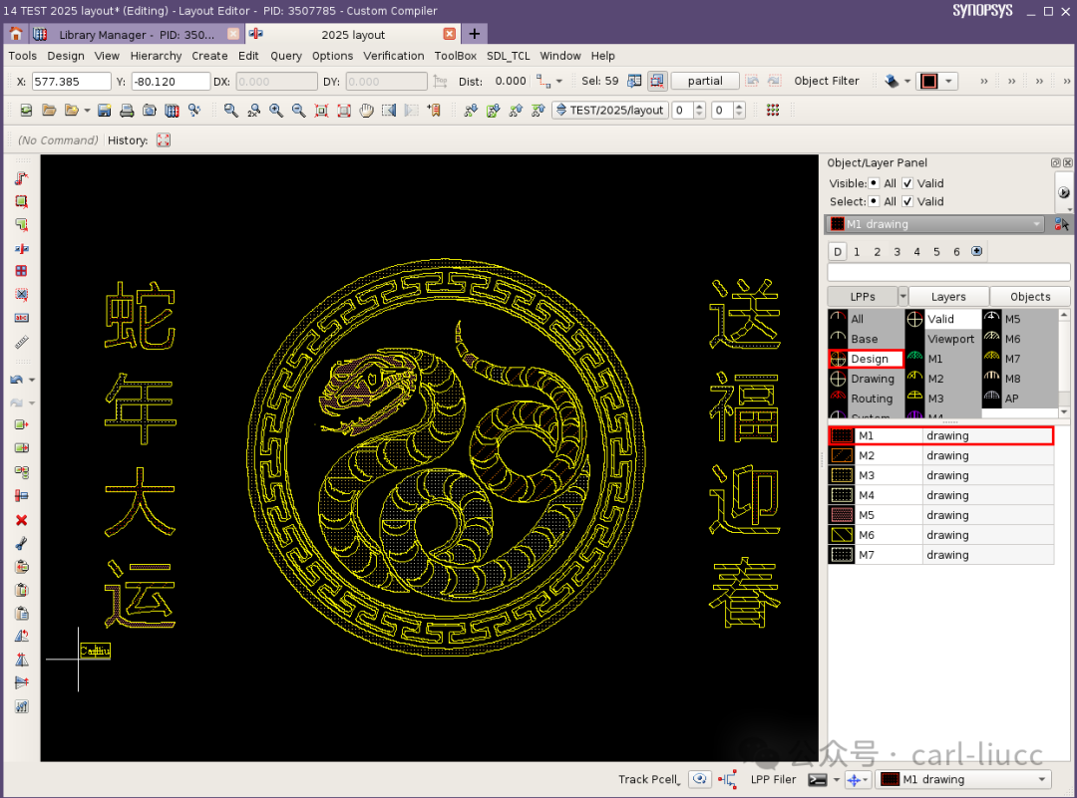Click the X coordinate input field
This screenshot has height=798, width=1077.
pos(71,81)
